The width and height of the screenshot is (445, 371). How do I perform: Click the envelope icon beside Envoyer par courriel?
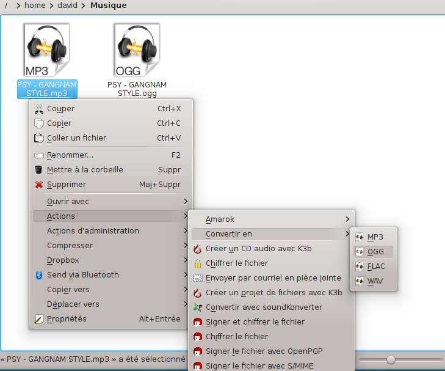point(198,278)
